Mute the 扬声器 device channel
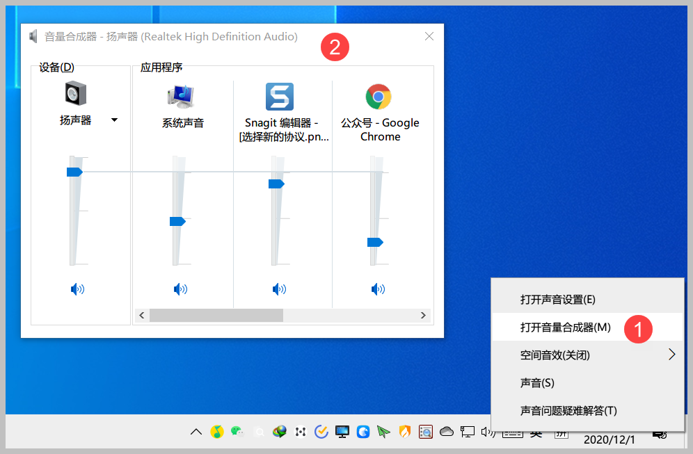Screen dimensions: 693x454 tap(78, 289)
